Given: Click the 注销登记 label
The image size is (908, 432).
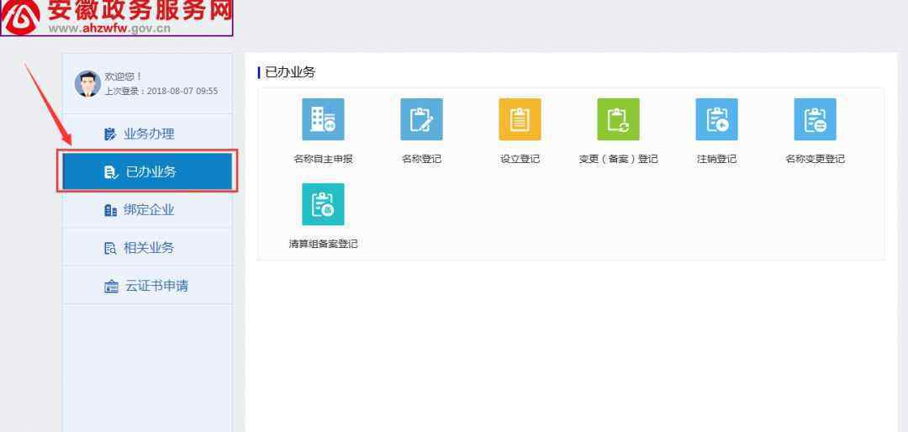Looking at the screenshot, I should (x=717, y=159).
